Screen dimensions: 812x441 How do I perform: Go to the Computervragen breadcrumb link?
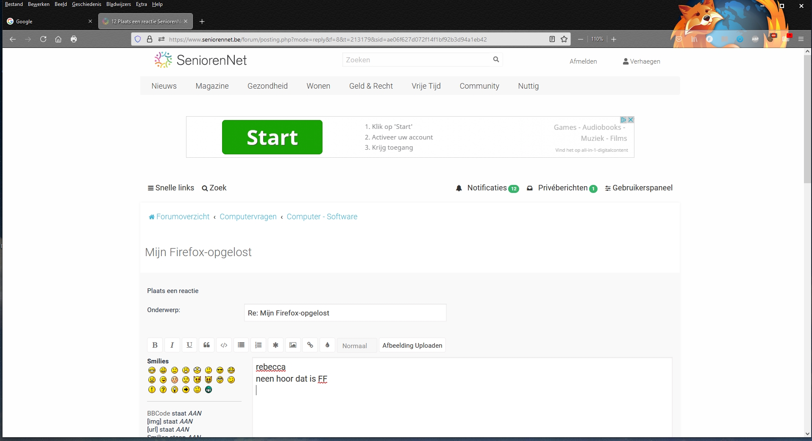(x=248, y=217)
